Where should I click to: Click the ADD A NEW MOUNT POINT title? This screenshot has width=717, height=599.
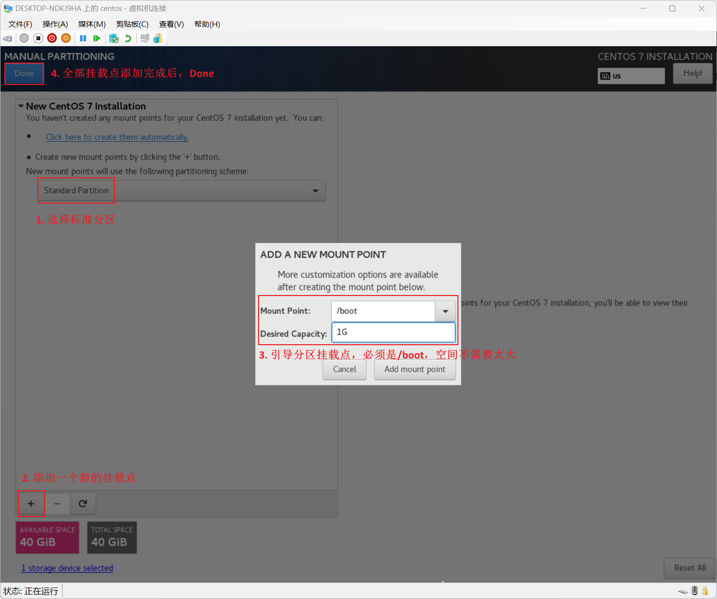point(323,255)
